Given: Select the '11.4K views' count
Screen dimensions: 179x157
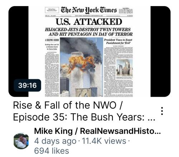Looking at the screenshot, I should tap(104, 141).
